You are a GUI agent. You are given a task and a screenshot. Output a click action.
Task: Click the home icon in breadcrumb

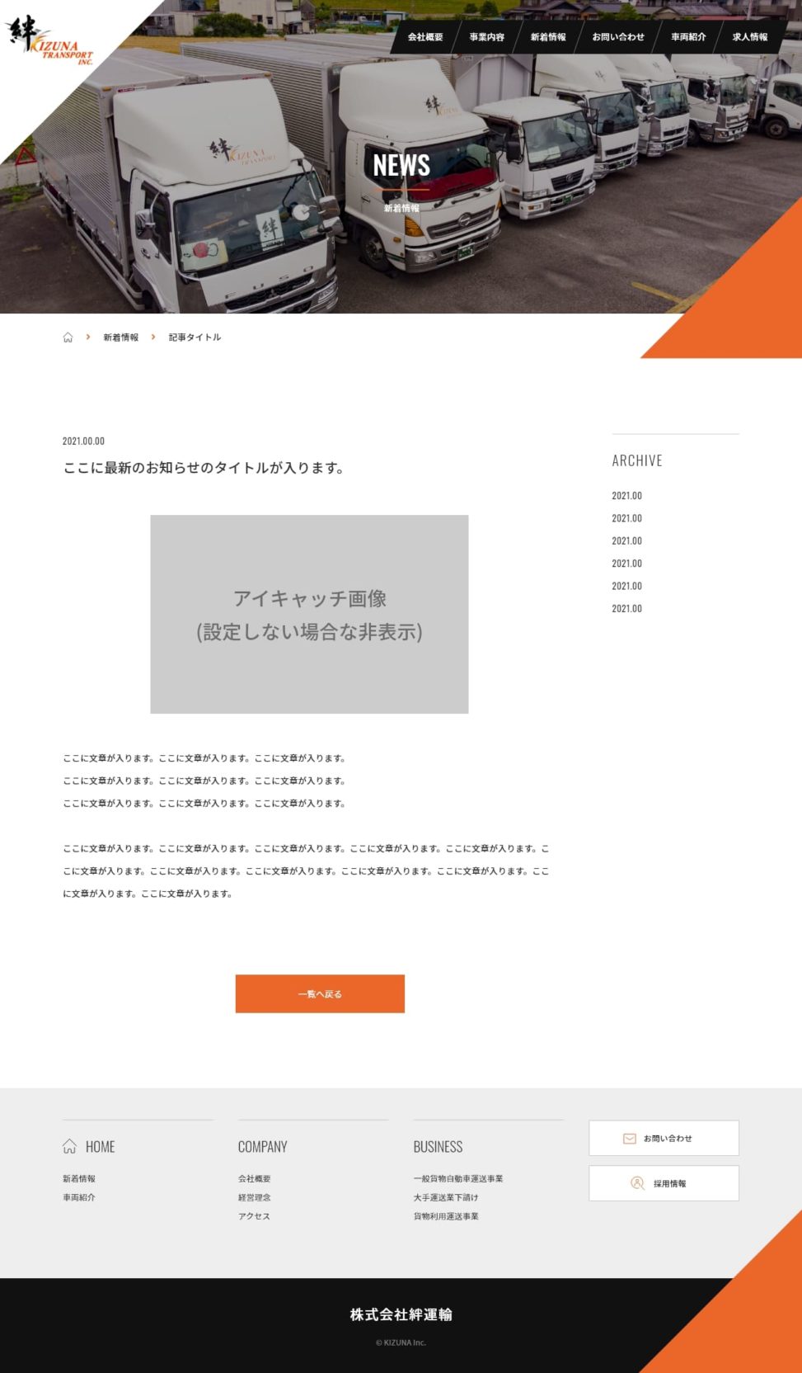pyautogui.click(x=68, y=337)
